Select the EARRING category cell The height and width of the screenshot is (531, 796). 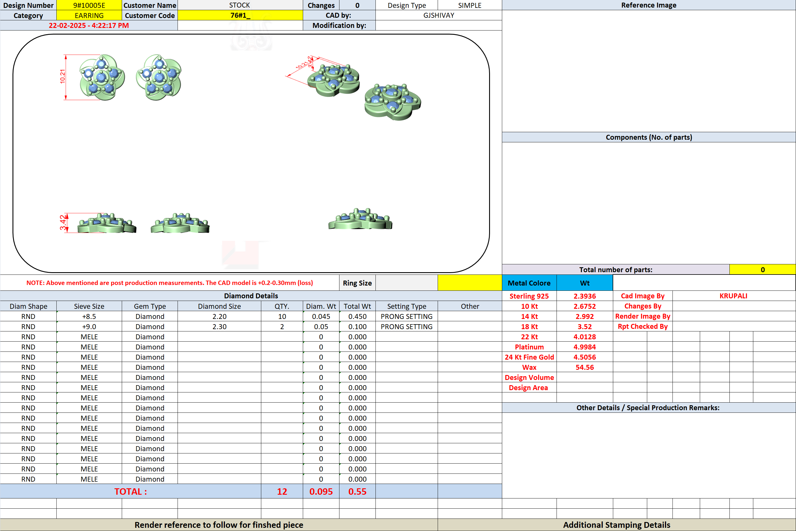tap(89, 15)
